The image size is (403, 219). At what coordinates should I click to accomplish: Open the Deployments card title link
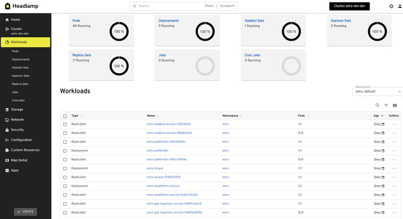(169, 21)
